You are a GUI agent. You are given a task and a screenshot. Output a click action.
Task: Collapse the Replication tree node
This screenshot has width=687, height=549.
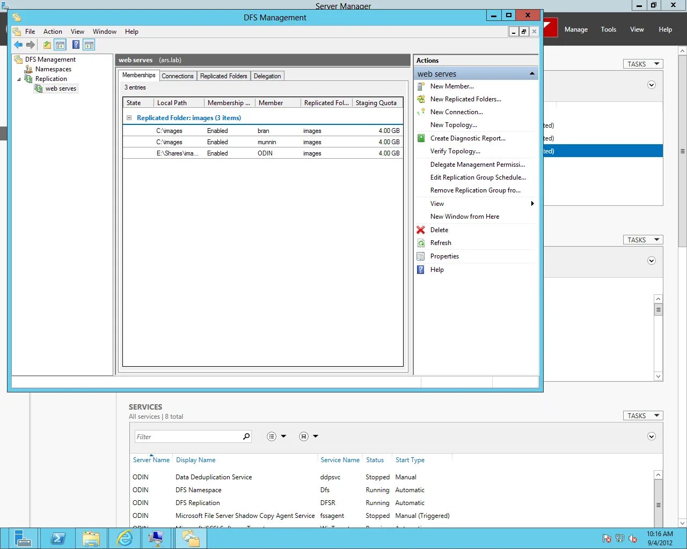coord(20,78)
